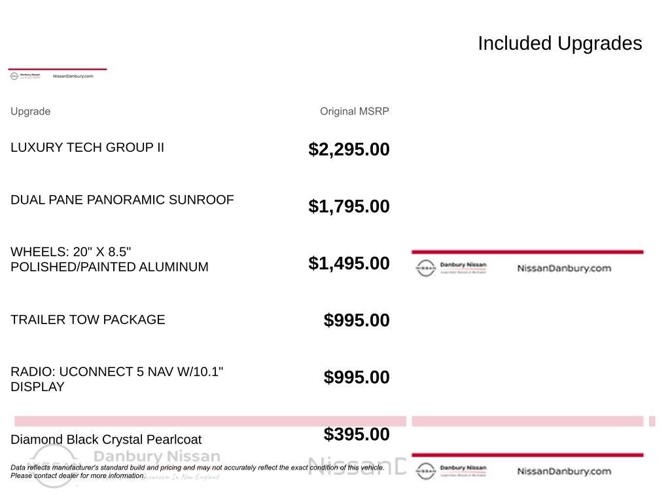The height and width of the screenshot is (503, 670).
Task: Select the Diamond Black Crystal Pearlcoat entry
Action: (106, 439)
